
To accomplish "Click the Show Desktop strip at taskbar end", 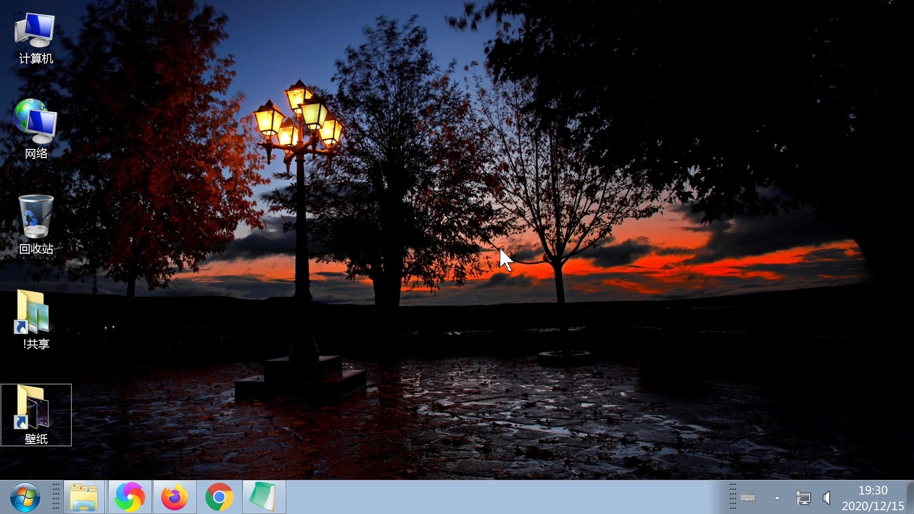I will coord(910,497).
